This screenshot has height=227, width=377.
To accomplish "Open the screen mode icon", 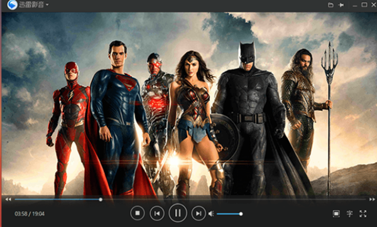I will click(336, 214).
